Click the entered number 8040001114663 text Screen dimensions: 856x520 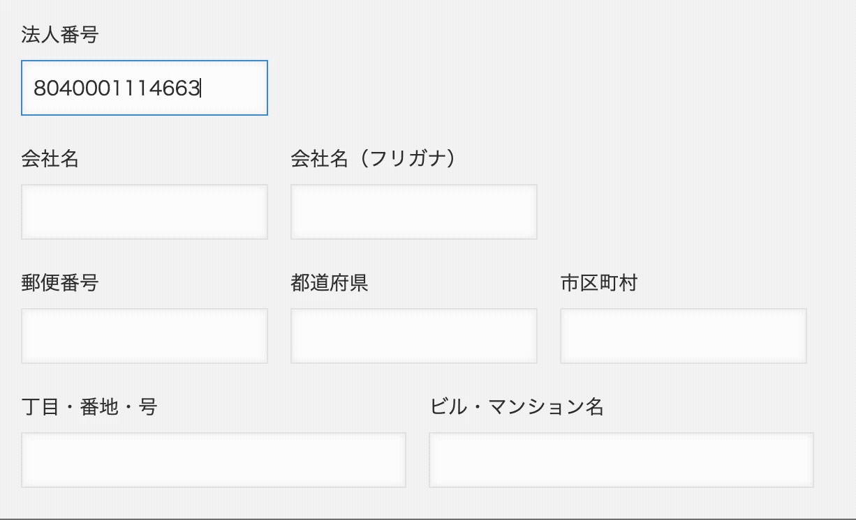[x=117, y=89]
